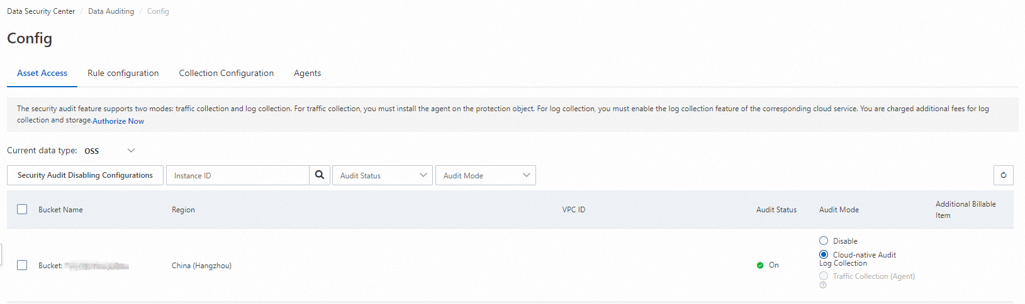The width and height of the screenshot is (1025, 304).
Task: Tick the select-all header checkbox
Action: click(x=22, y=209)
